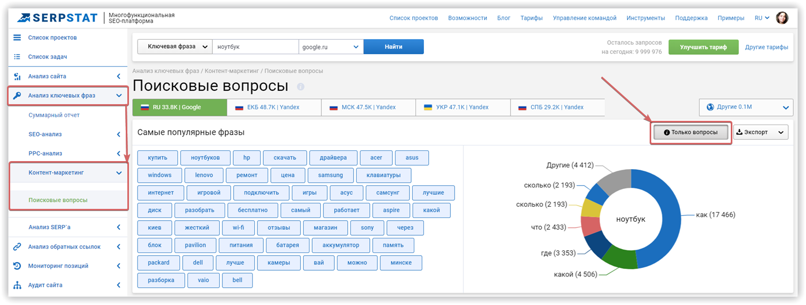Screen dimensions: 806x305
Task: Expand the Анализ SERP`а submenu
Action: pyautogui.click(x=119, y=227)
